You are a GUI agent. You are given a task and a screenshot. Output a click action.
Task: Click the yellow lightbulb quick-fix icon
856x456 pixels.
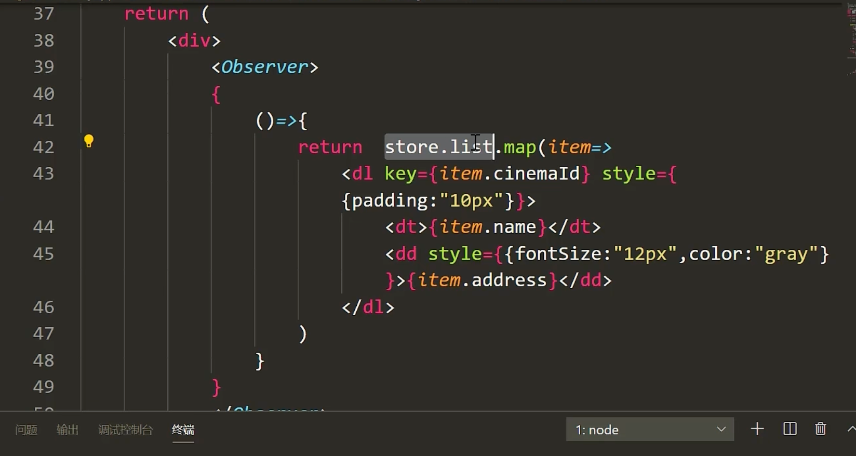89,141
